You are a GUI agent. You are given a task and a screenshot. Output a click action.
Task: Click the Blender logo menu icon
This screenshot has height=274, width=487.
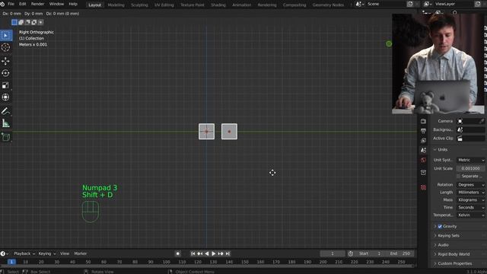point(2,5)
